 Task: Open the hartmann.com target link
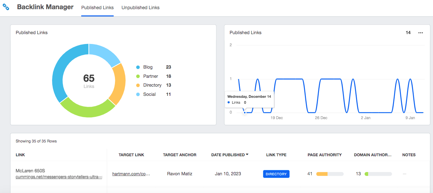click(x=131, y=174)
